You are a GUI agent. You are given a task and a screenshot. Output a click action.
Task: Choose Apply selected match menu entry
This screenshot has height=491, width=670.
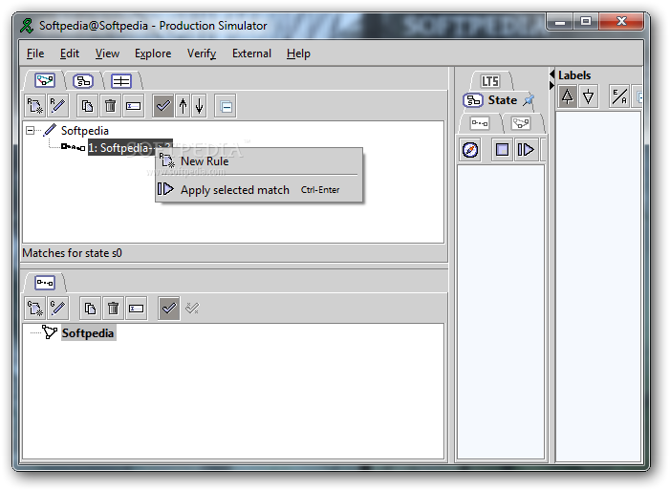point(258,189)
